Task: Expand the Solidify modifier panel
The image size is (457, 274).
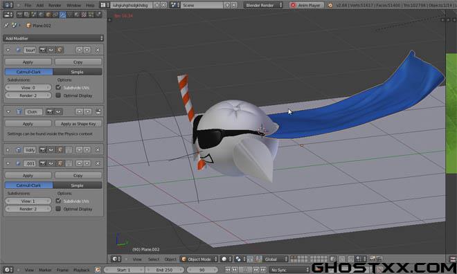Action: tap(8, 150)
